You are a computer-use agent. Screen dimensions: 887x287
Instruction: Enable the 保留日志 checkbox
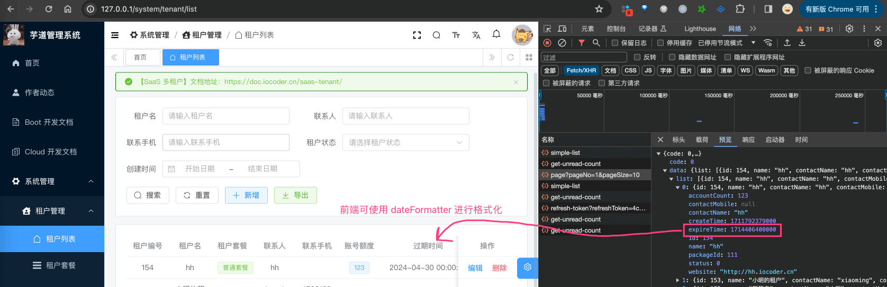click(x=615, y=43)
